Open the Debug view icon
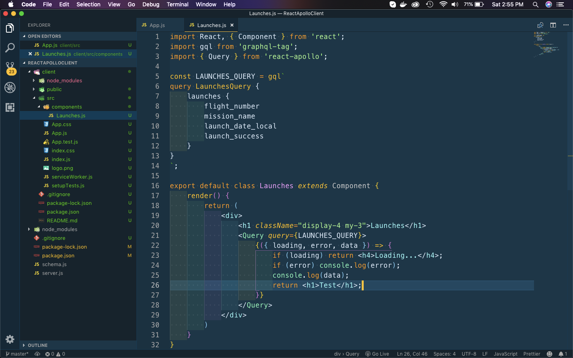Image resolution: width=573 pixels, height=358 pixels. (10, 88)
